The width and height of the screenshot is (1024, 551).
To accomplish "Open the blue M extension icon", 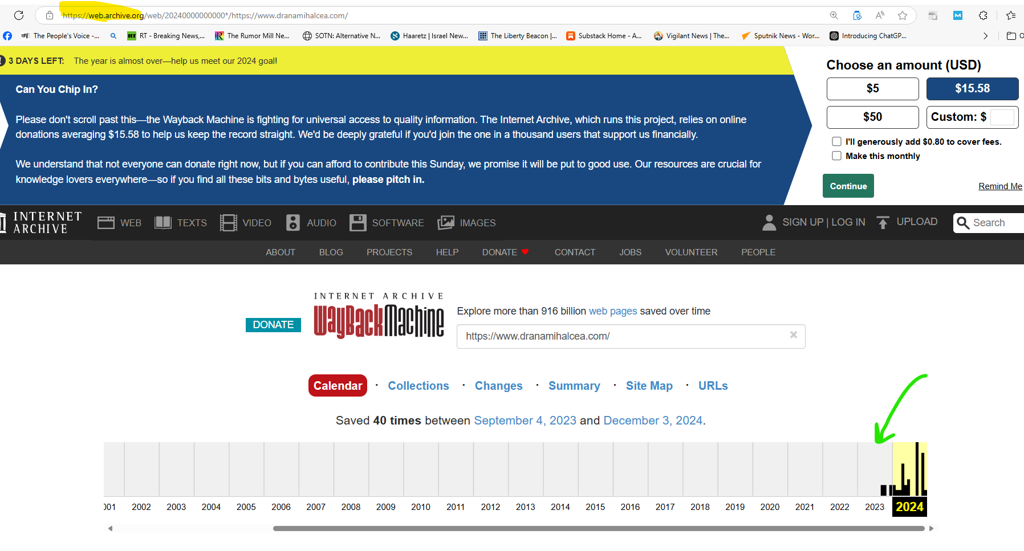I will point(958,15).
